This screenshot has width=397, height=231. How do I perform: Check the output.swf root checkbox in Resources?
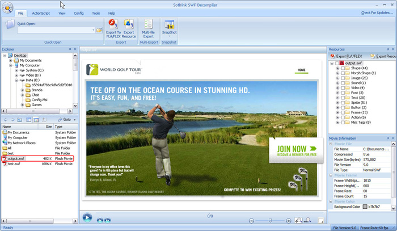click(x=337, y=63)
